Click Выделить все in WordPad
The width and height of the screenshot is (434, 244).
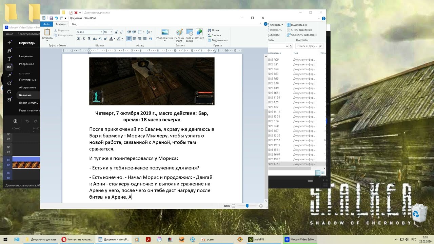point(218,40)
